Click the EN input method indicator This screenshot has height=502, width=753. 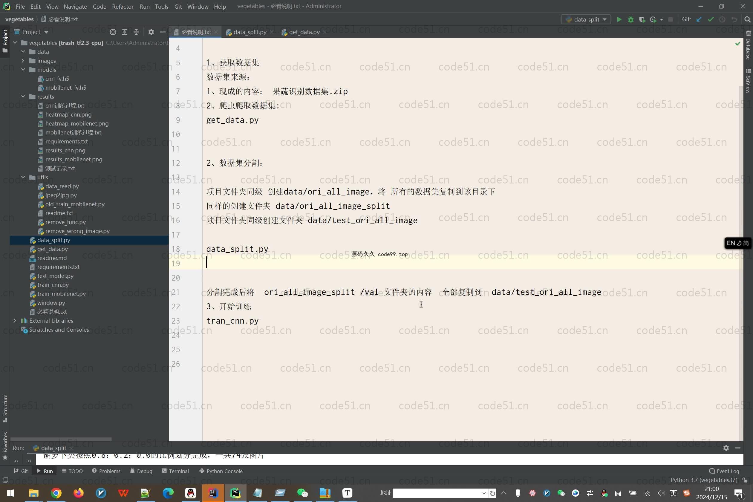pos(737,243)
